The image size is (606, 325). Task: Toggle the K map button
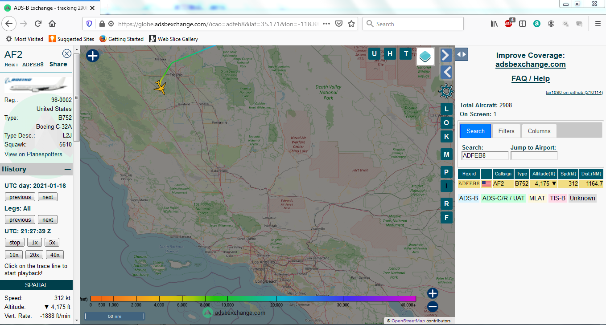pos(446,136)
